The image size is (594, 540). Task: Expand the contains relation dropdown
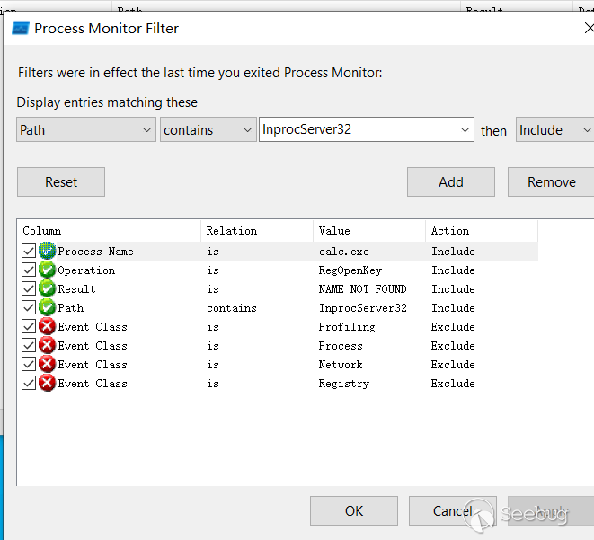[x=209, y=130]
